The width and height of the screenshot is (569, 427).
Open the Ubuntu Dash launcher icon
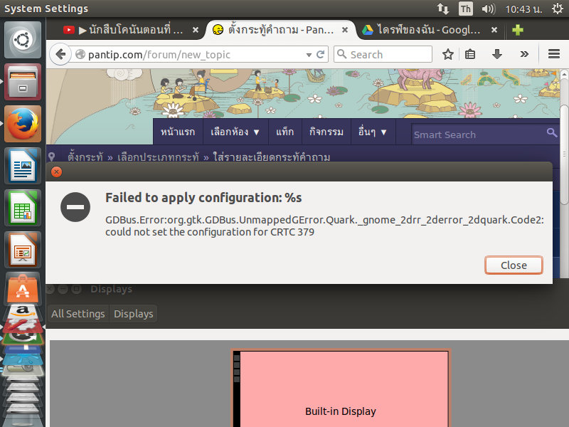pyautogui.click(x=23, y=40)
